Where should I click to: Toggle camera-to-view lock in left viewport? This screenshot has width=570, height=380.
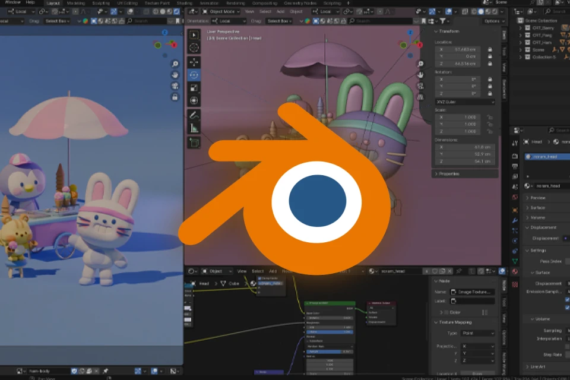(175, 97)
